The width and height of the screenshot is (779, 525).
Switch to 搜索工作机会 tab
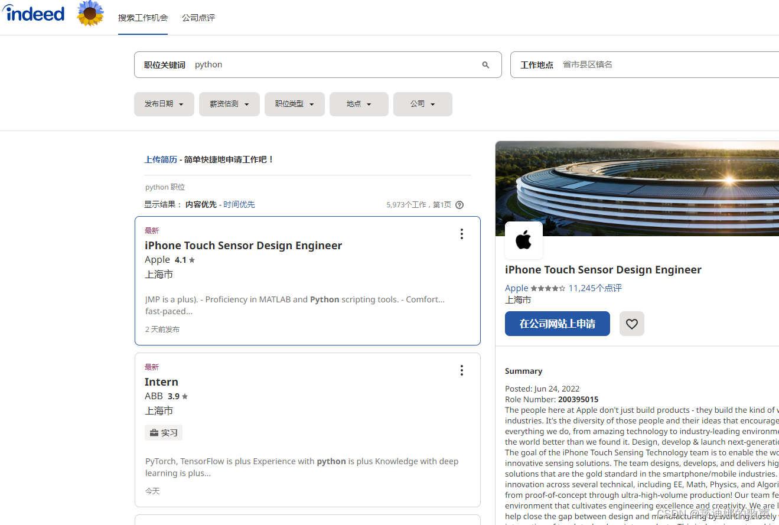143,18
